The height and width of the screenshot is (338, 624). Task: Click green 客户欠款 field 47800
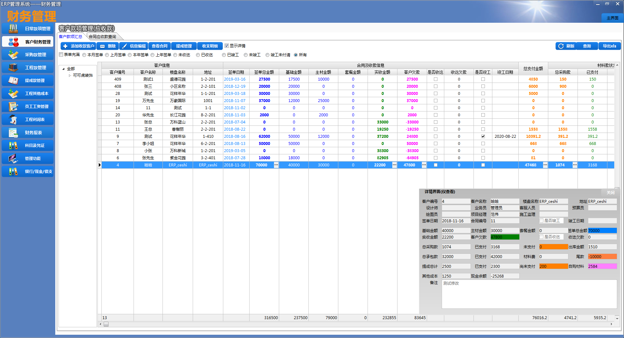pos(505,237)
